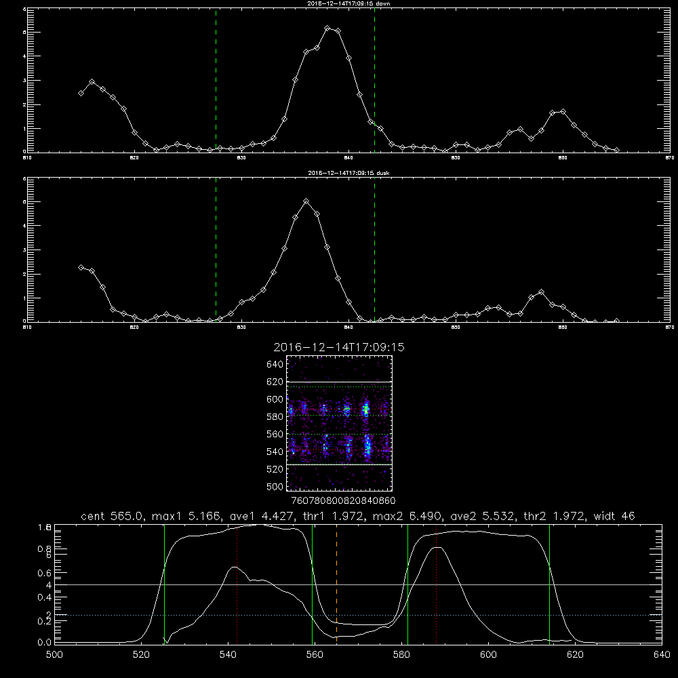Click the spectral image title "2016-12-14T17:09:15"
Image resolution: width=678 pixels, height=678 pixels.
click(x=339, y=347)
